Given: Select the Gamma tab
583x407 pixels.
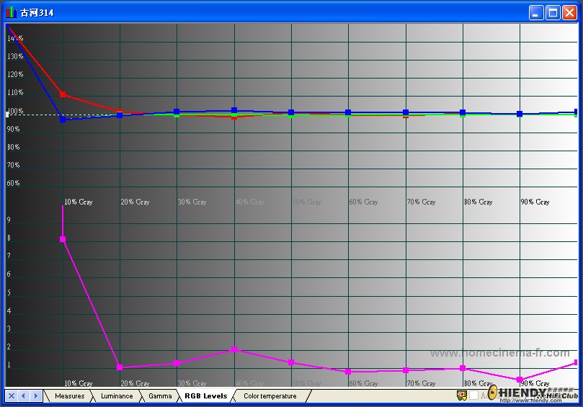Looking at the screenshot, I should (x=160, y=396).
